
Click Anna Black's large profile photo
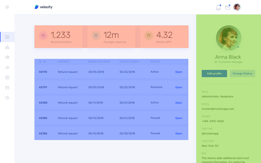pyautogui.click(x=229, y=38)
